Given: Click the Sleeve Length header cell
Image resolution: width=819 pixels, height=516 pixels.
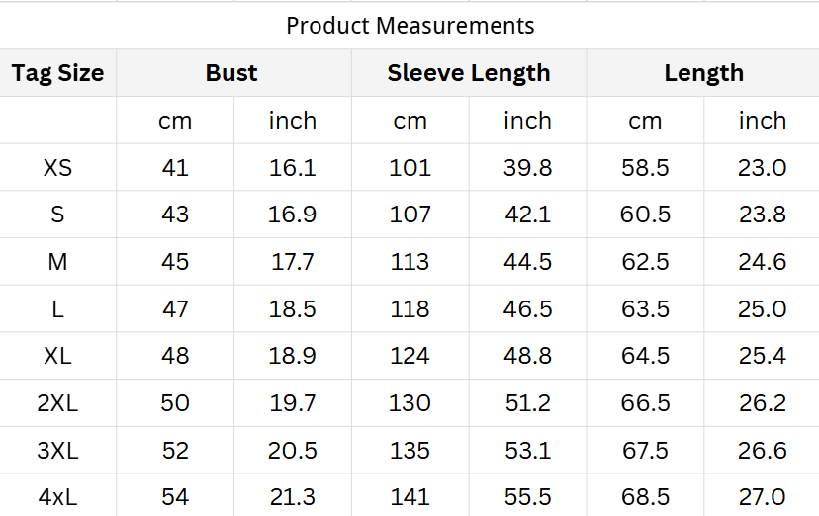Looking at the screenshot, I should [469, 73].
